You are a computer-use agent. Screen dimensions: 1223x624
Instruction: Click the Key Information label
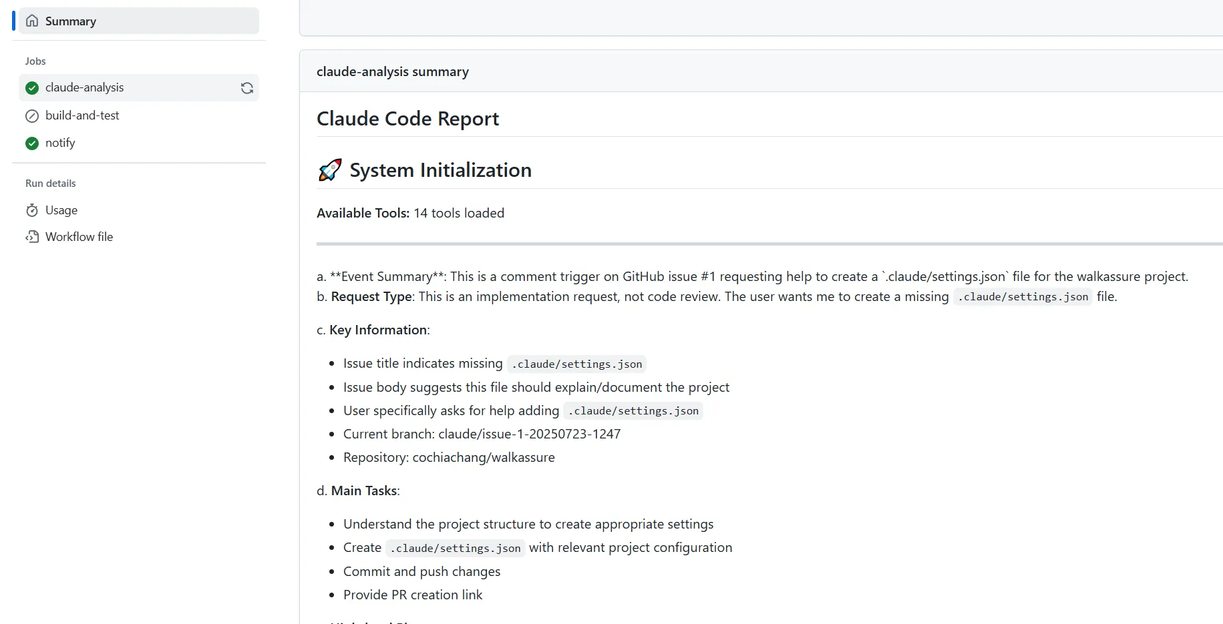coord(378,330)
